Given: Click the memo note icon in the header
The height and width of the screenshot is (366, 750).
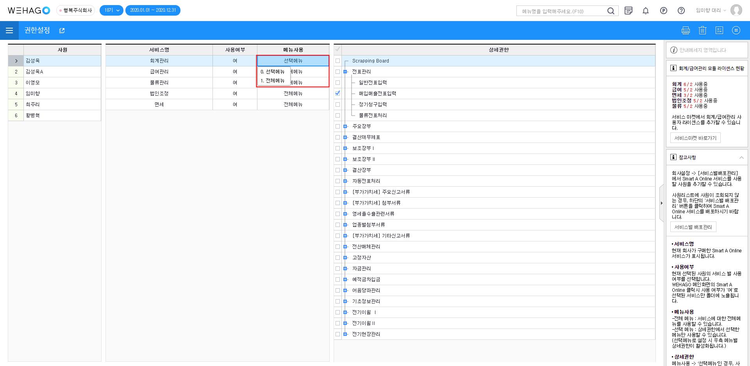Looking at the screenshot, I should 628,11.
